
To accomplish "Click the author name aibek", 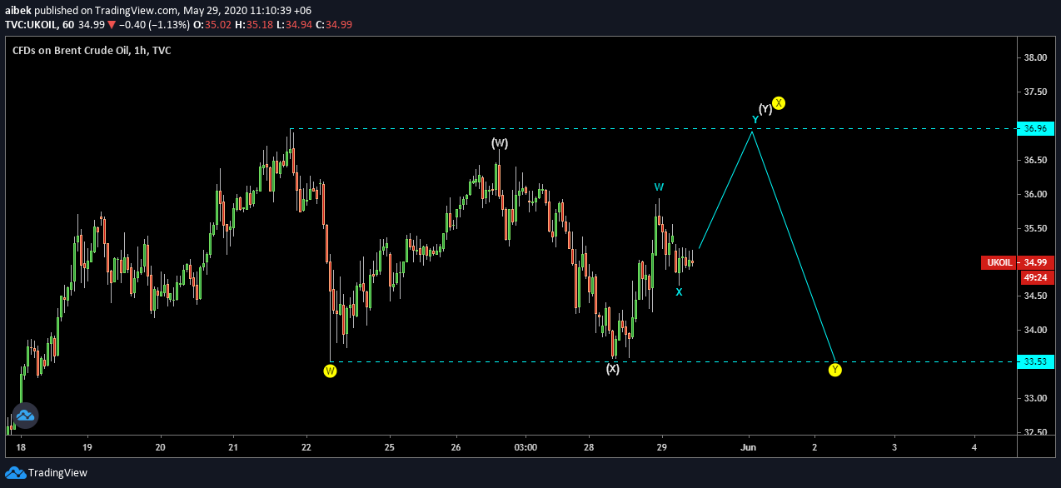I will [18, 10].
